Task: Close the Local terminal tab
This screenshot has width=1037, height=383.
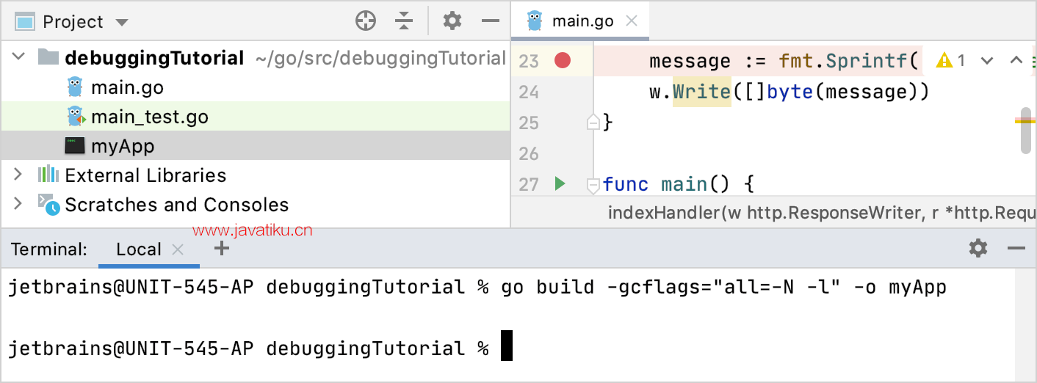Action: point(178,249)
